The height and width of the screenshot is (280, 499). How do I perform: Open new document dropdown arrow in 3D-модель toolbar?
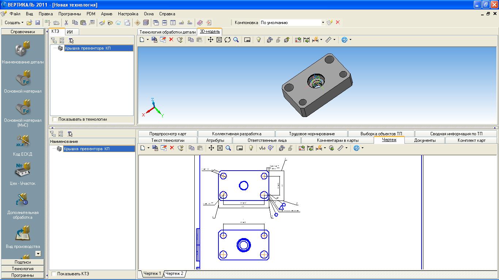(148, 40)
